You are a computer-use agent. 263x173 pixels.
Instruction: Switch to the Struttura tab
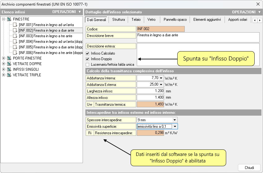tap(119, 20)
